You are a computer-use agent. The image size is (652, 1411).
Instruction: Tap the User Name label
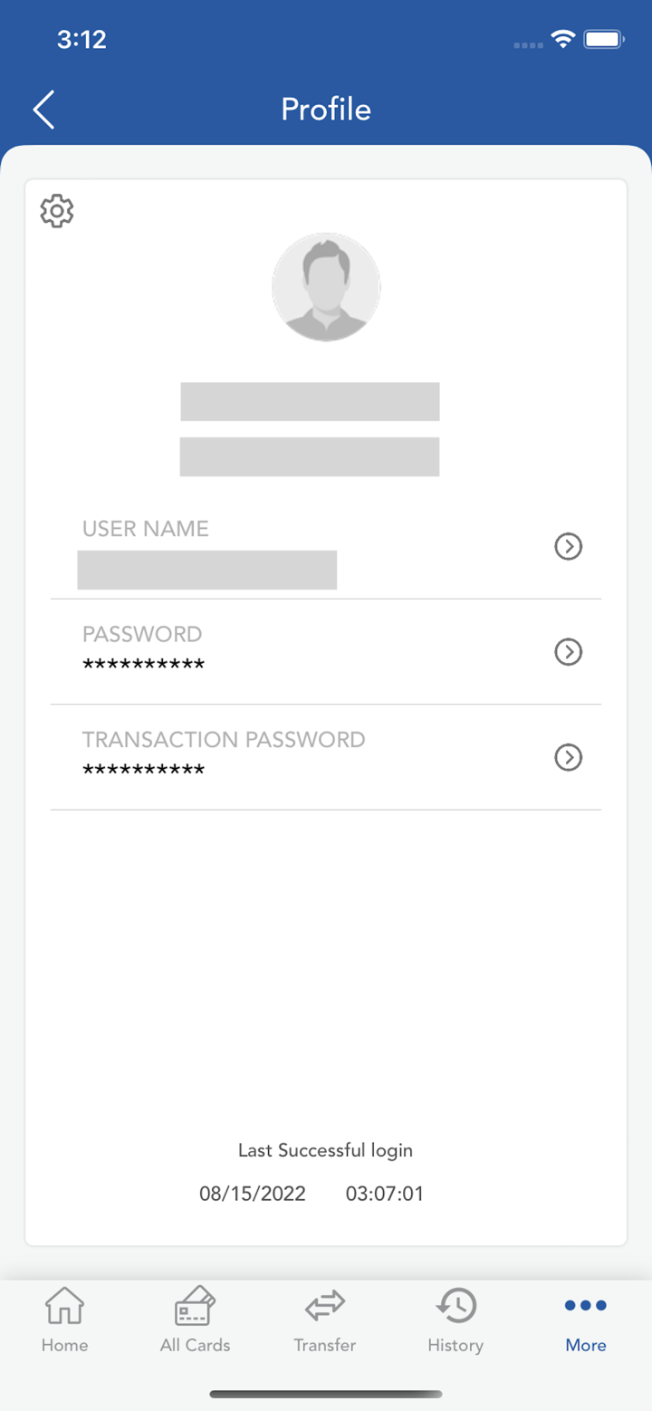(x=146, y=529)
